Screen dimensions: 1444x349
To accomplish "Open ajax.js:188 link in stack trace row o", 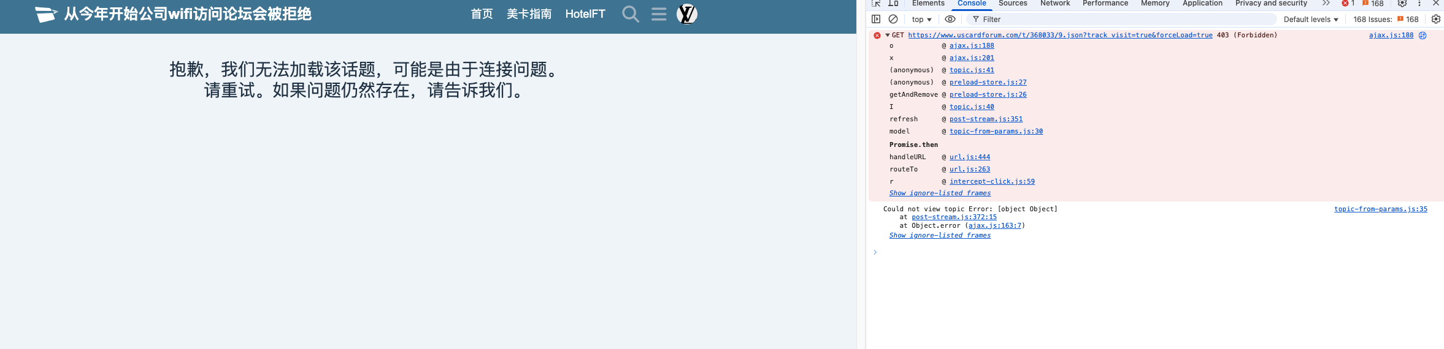I will click(972, 46).
